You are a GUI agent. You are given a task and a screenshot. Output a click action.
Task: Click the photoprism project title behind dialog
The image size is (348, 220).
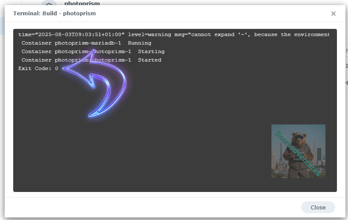[x=82, y=3]
